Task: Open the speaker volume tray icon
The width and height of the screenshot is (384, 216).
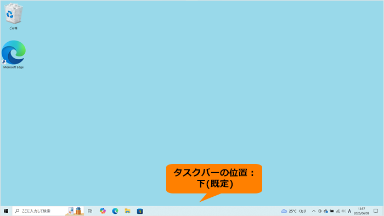Action: [x=343, y=211]
